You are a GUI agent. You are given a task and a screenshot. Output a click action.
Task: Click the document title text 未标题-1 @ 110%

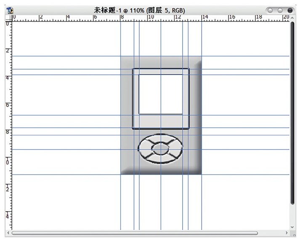pyautogui.click(x=119, y=10)
